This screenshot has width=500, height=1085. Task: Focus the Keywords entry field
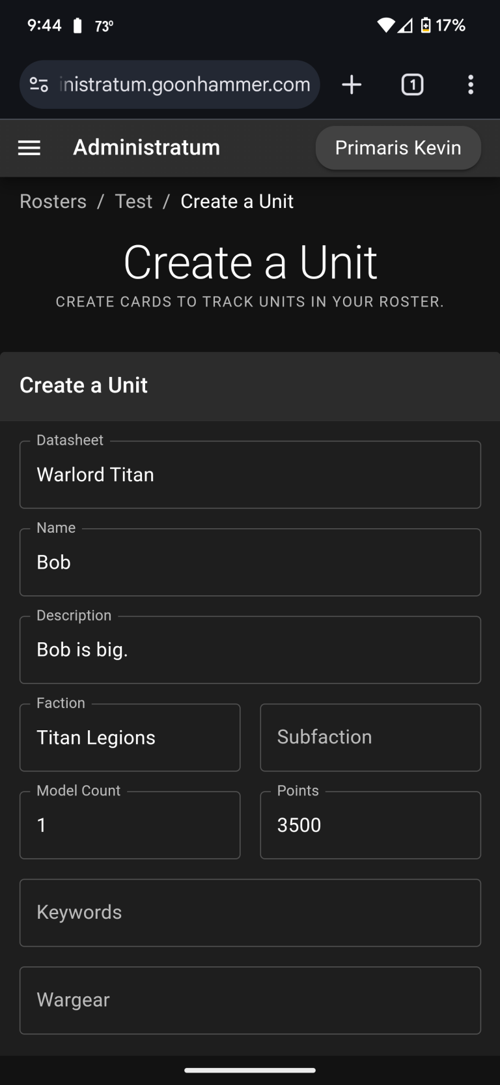pos(250,912)
